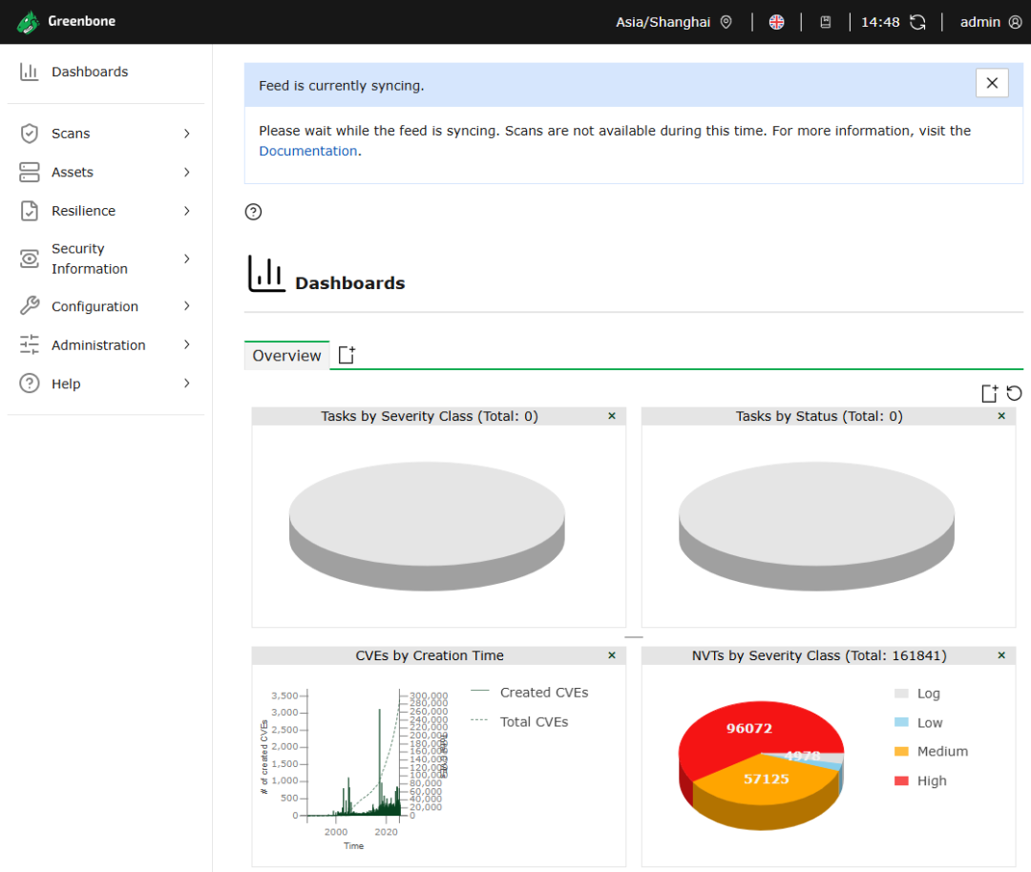Expand the Resilience menu chevron
Viewport: 1031px width, 872px height.
click(187, 211)
